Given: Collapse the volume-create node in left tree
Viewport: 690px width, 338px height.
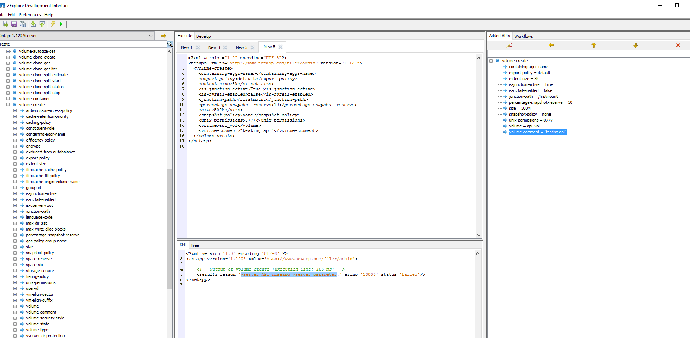Looking at the screenshot, I should [x=8, y=105].
